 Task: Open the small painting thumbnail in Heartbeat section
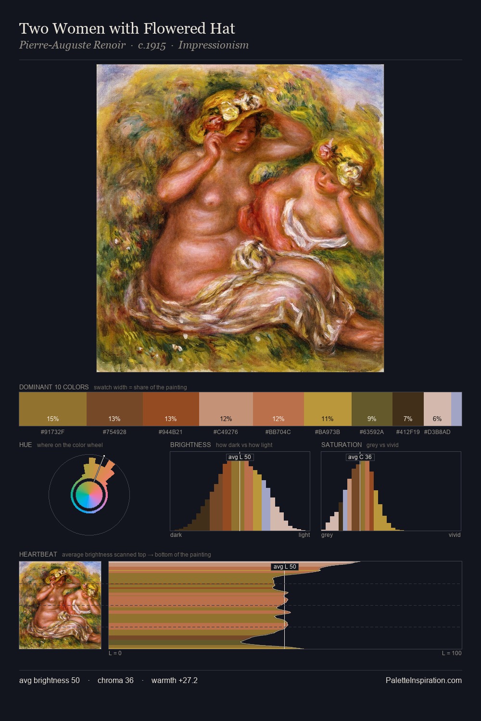click(x=60, y=605)
